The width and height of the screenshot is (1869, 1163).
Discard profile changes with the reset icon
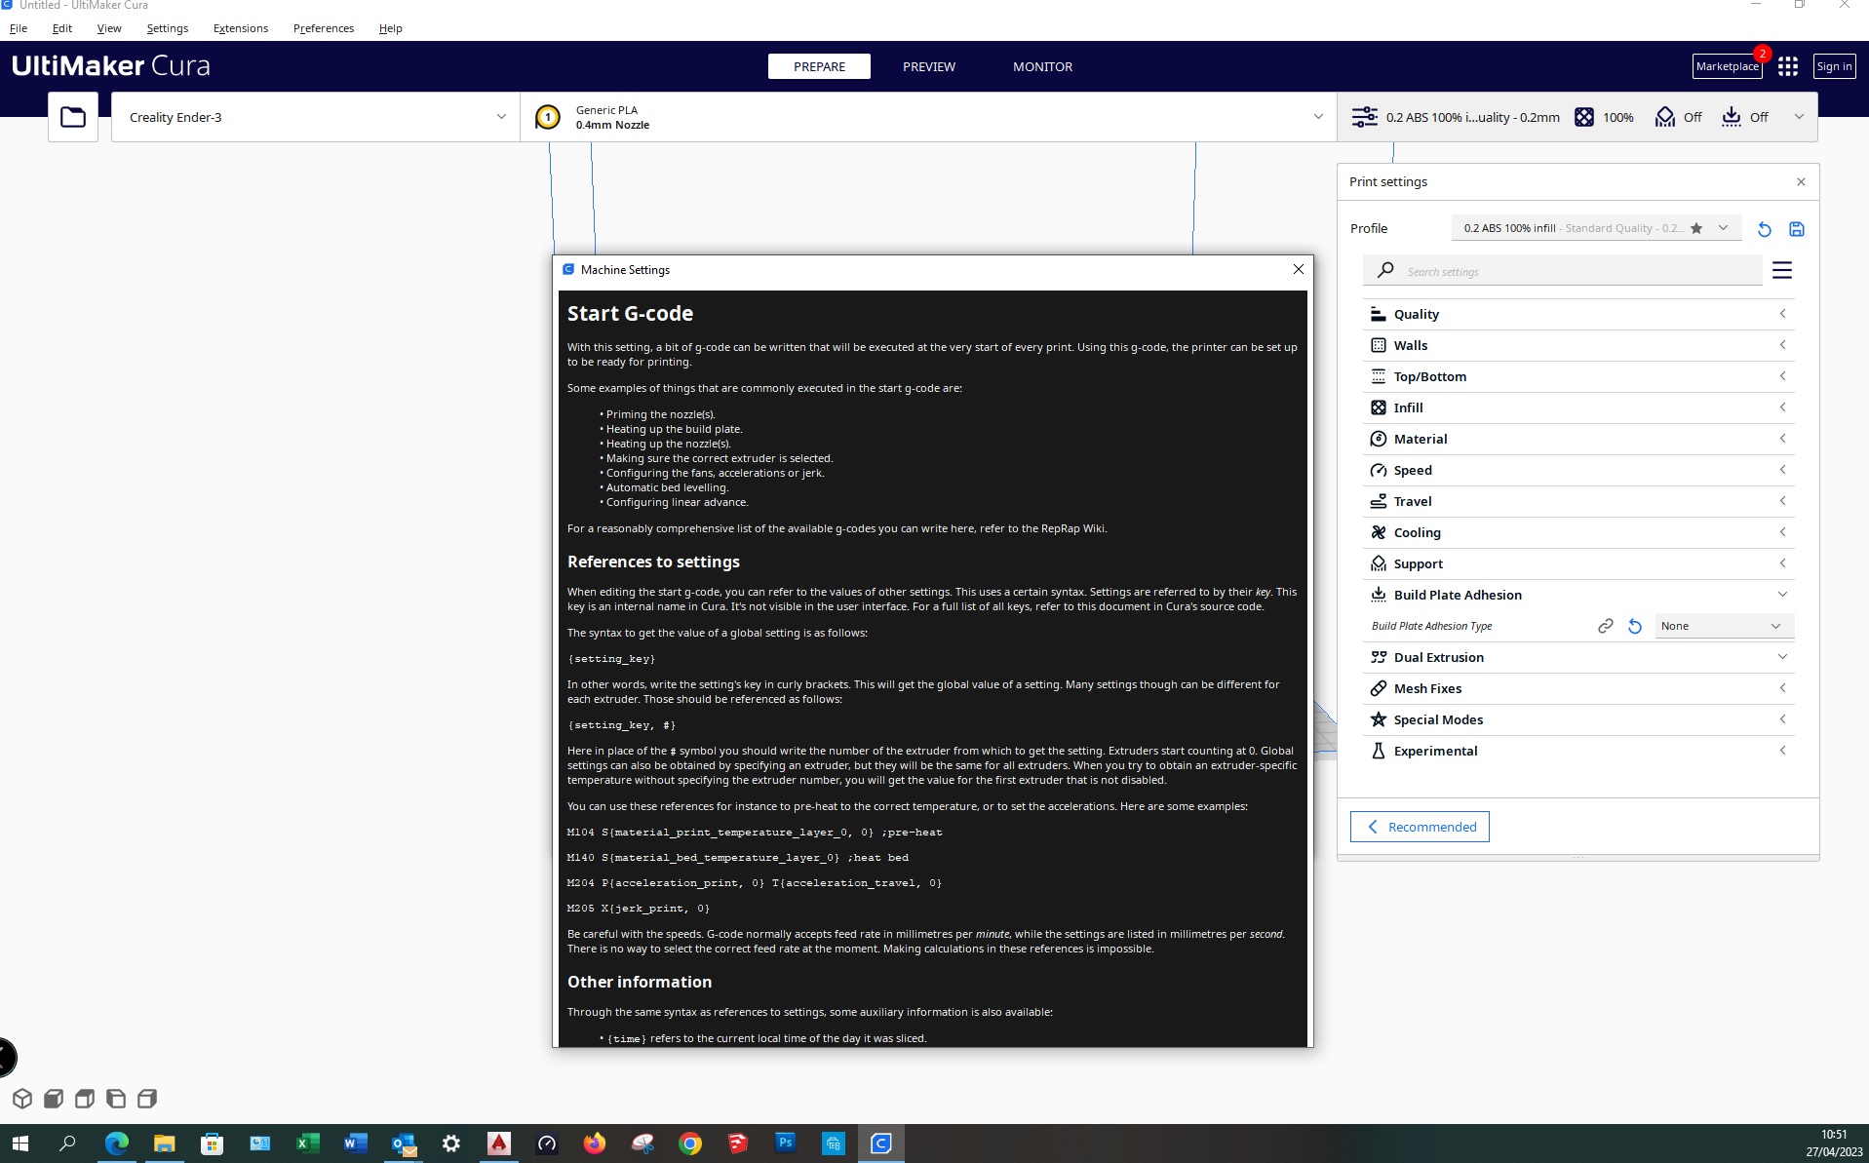pyautogui.click(x=1763, y=229)
